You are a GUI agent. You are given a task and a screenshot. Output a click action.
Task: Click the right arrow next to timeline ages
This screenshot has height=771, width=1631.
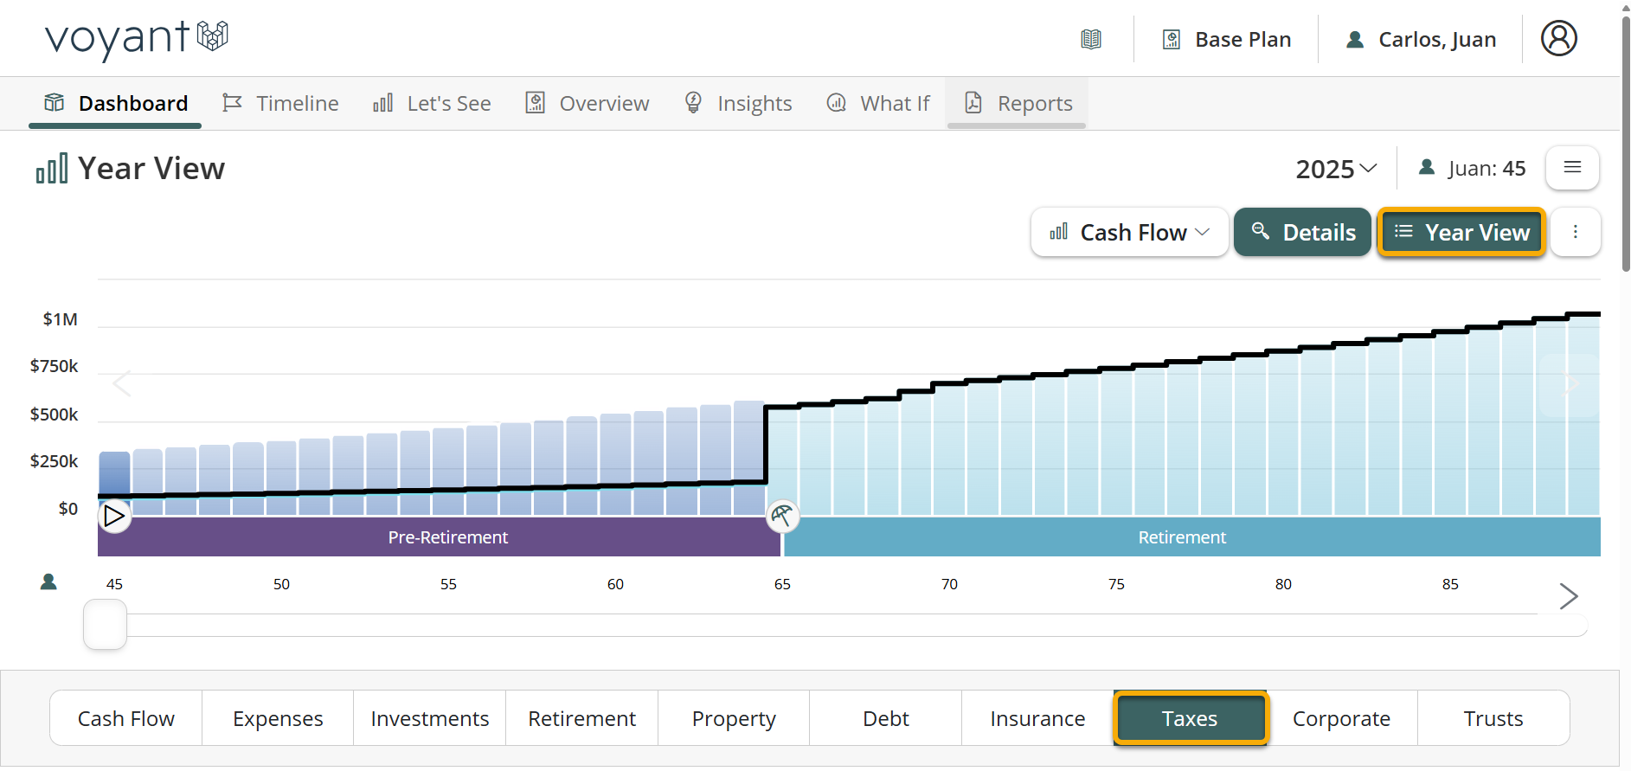[x=1568, y=596]
